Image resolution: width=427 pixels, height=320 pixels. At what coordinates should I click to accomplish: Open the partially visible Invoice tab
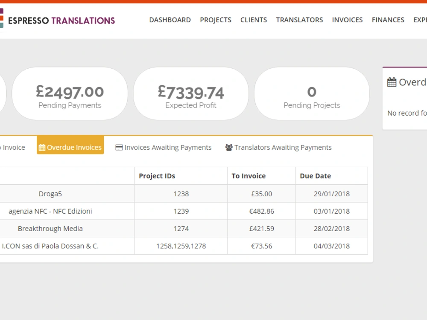[12, 148]
